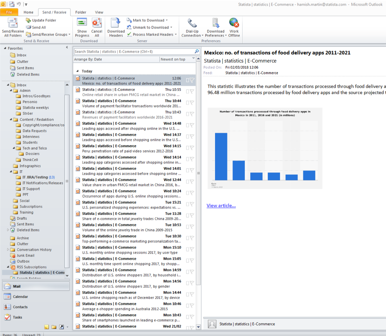
Task: Open View article link
Action: coord(221,206)
